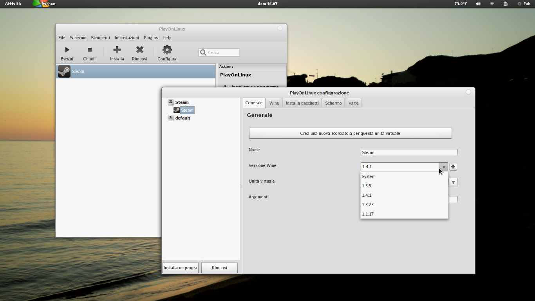Choose 1.5.5 from the Wine version list
Viewport: 535px width, 301px height.
point(404,186)
